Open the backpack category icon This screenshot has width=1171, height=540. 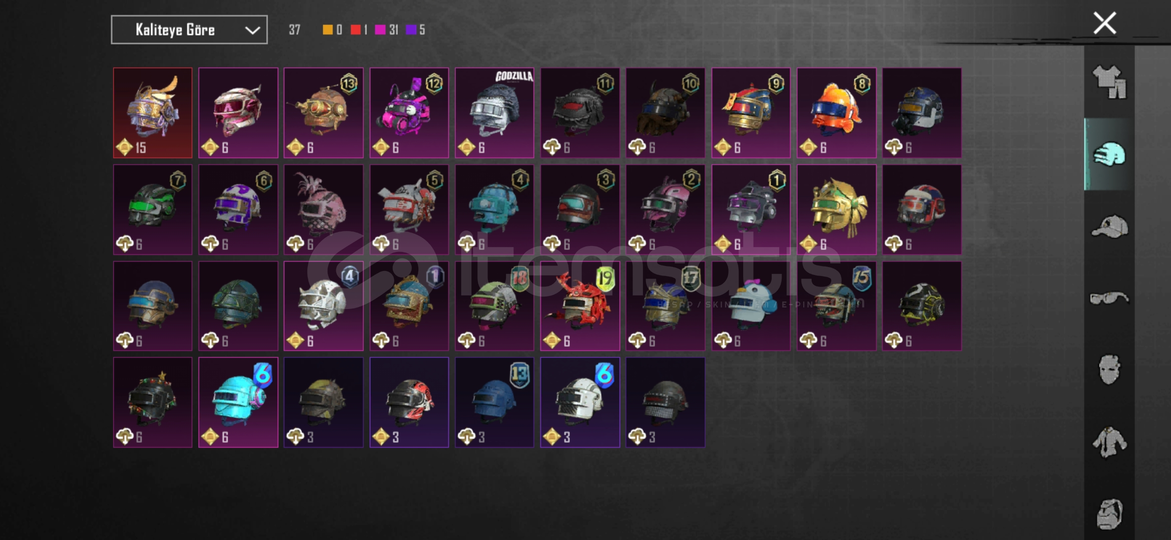pyautogui.click(x=1109, y=513)
